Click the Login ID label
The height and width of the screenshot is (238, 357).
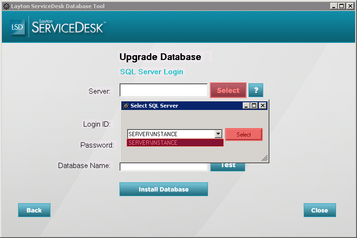(x=97, y=124)
